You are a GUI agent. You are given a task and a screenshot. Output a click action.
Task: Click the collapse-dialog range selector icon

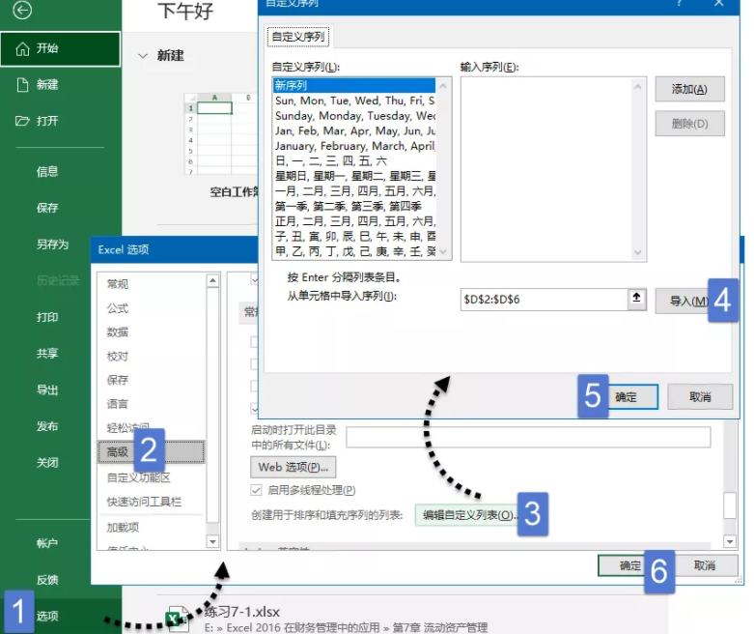tap(636, 299)
